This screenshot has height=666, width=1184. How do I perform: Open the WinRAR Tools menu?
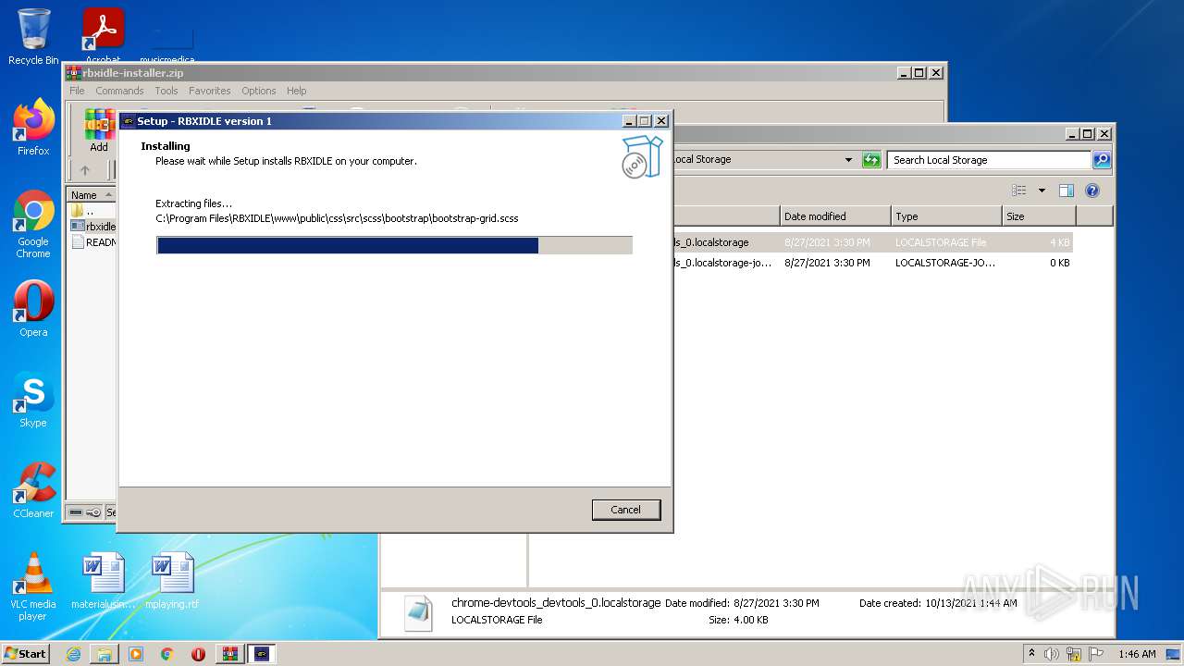[166, 91]
